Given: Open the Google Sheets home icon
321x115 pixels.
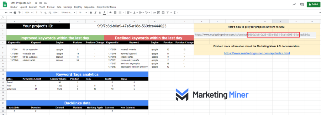Looking at the screenshot, I should (x=5, y=4).
